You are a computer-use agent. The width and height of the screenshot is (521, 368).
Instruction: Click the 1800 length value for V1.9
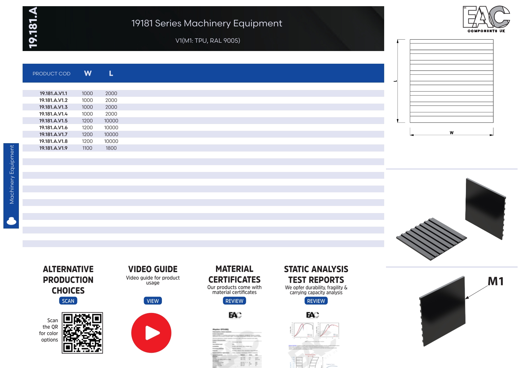click(111, 148)
